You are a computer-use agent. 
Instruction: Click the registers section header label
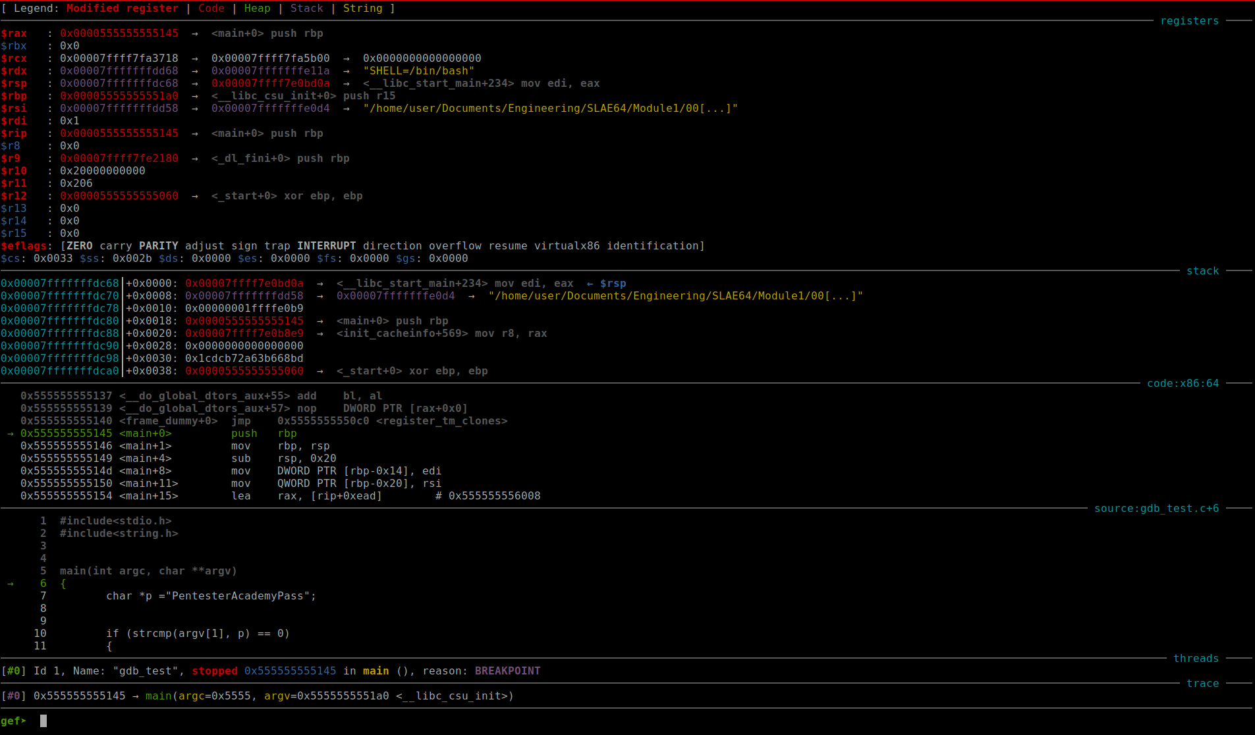pyautogui.click(x=1189, y=21)
